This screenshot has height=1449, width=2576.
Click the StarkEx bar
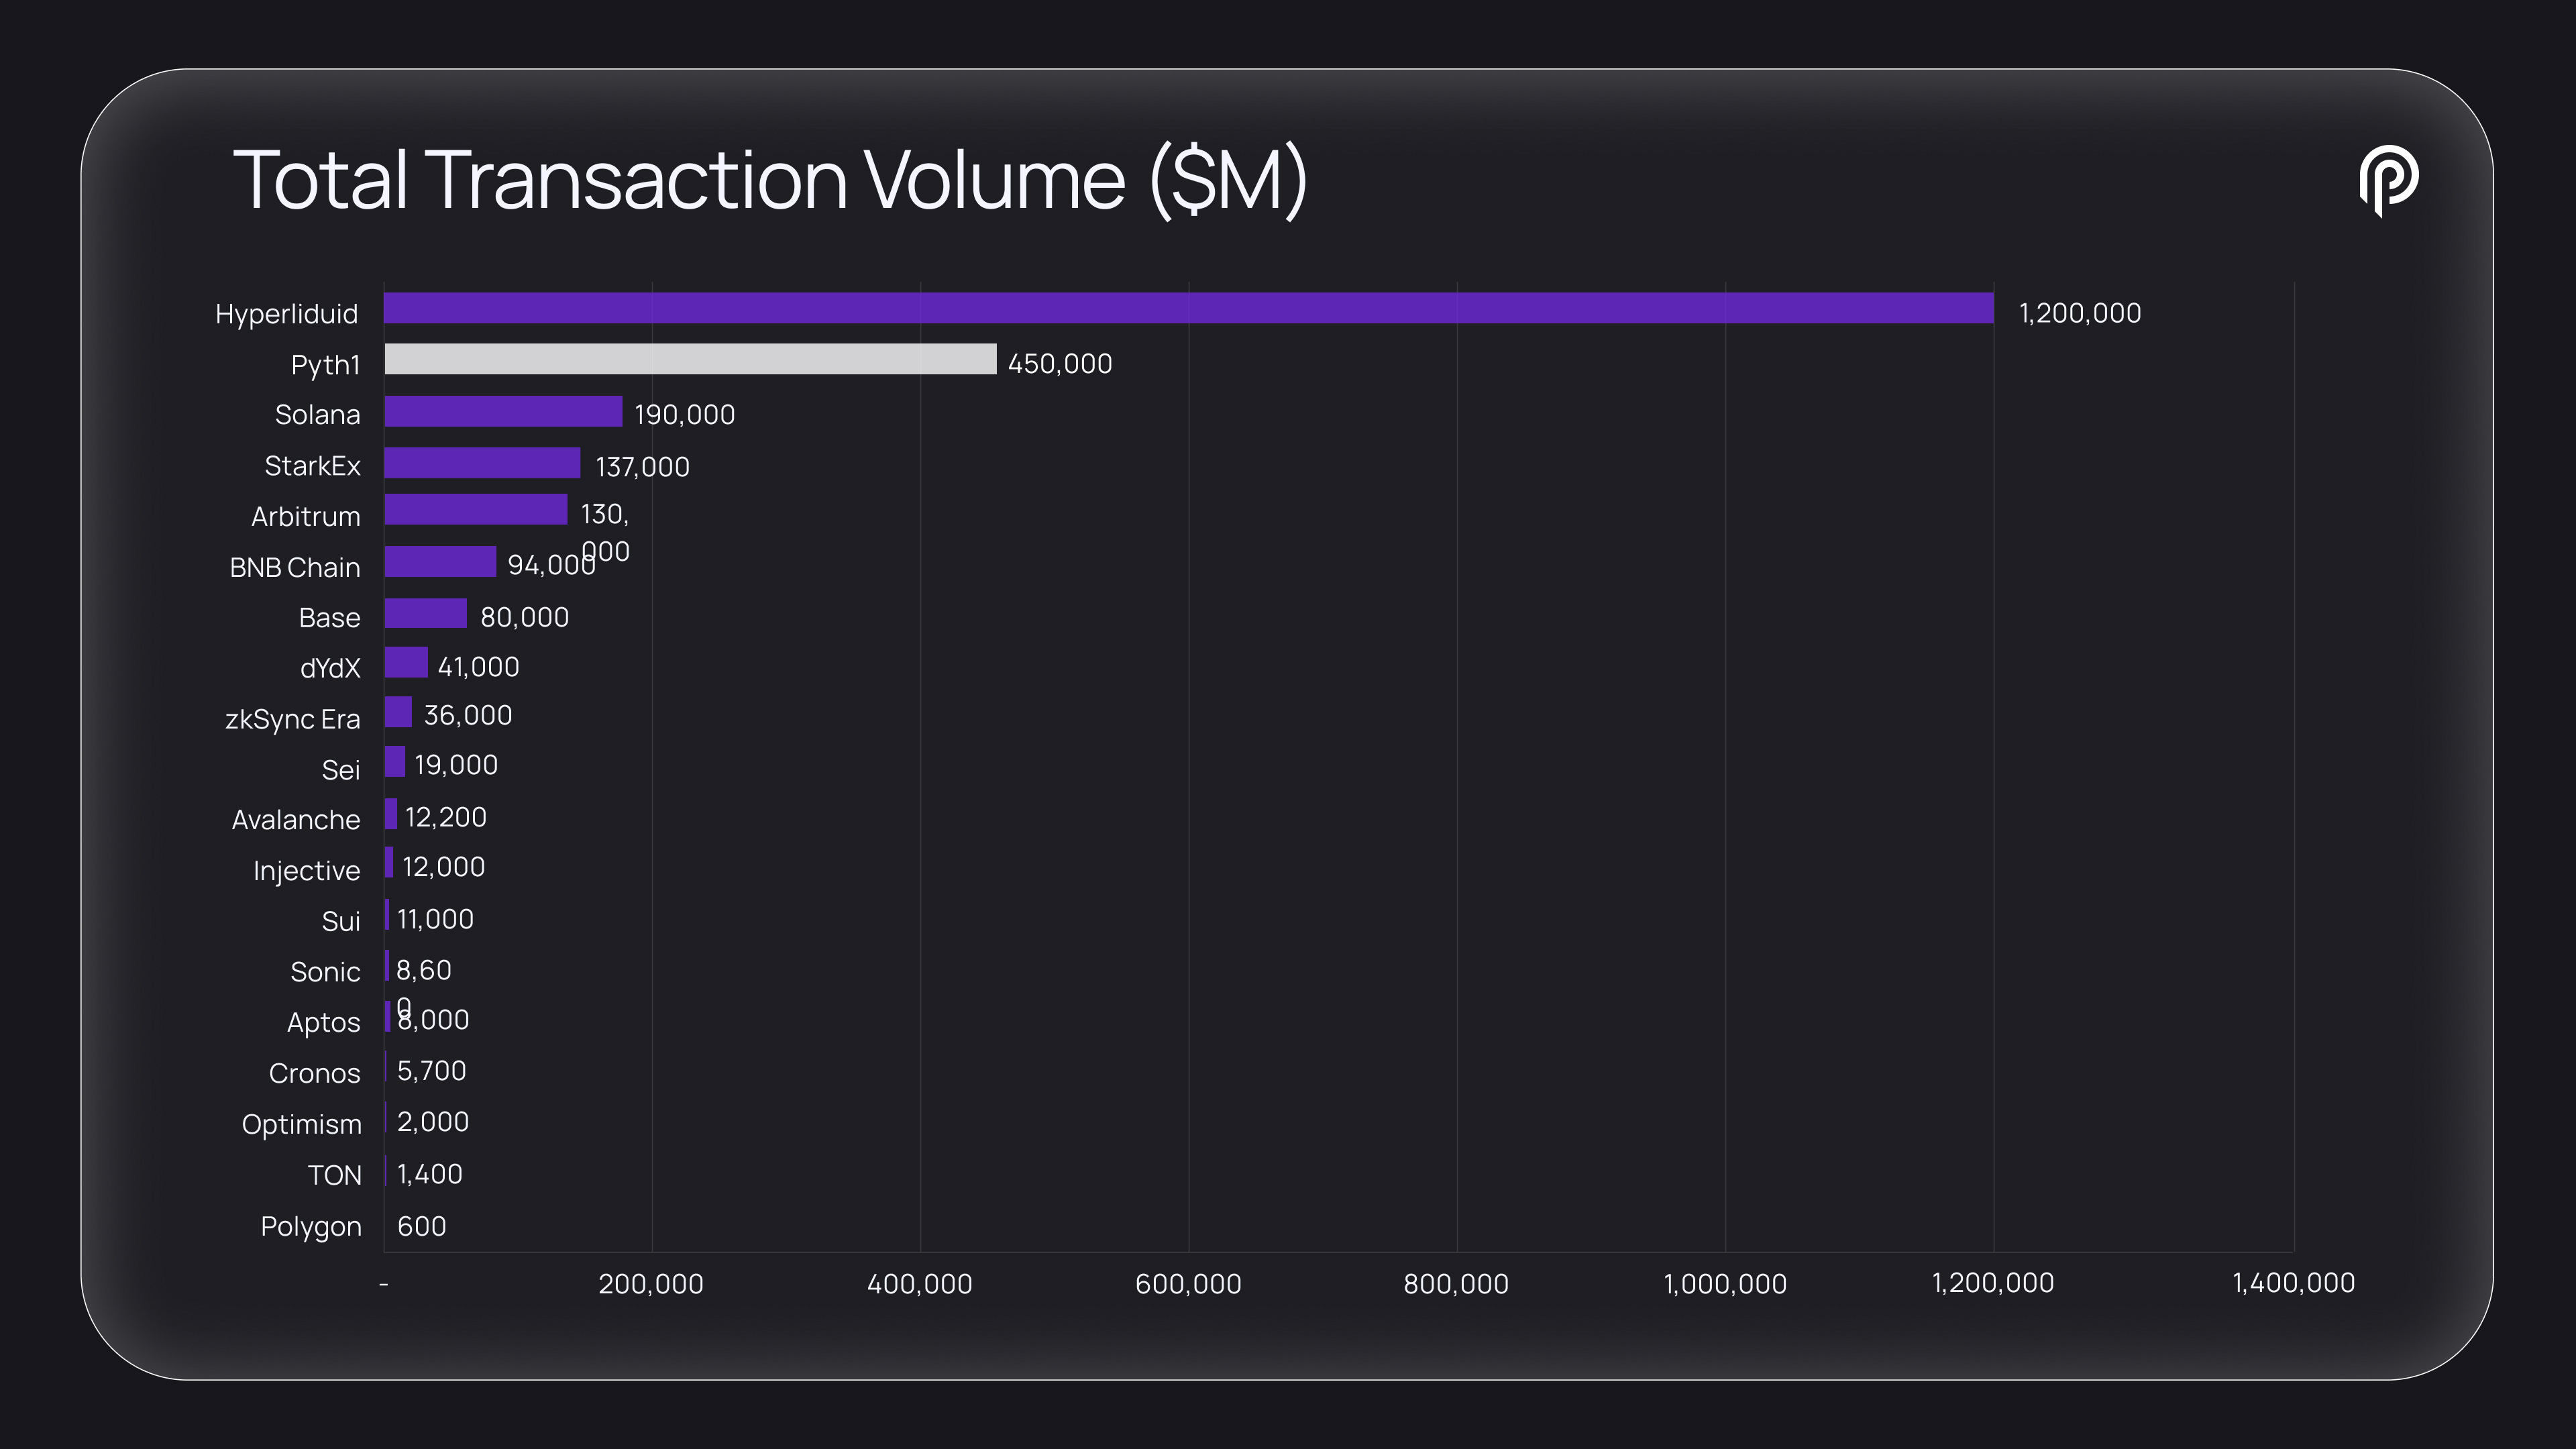(482, 463)
